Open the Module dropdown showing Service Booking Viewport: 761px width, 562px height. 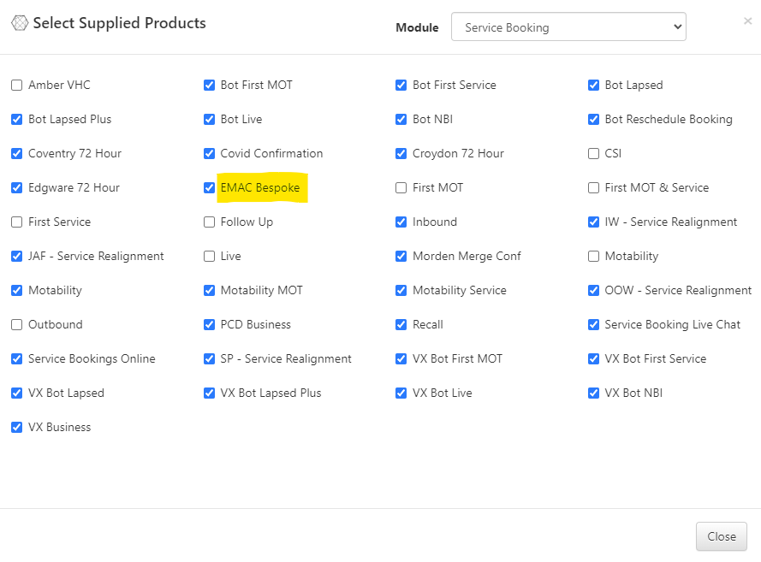coord(568,27)
